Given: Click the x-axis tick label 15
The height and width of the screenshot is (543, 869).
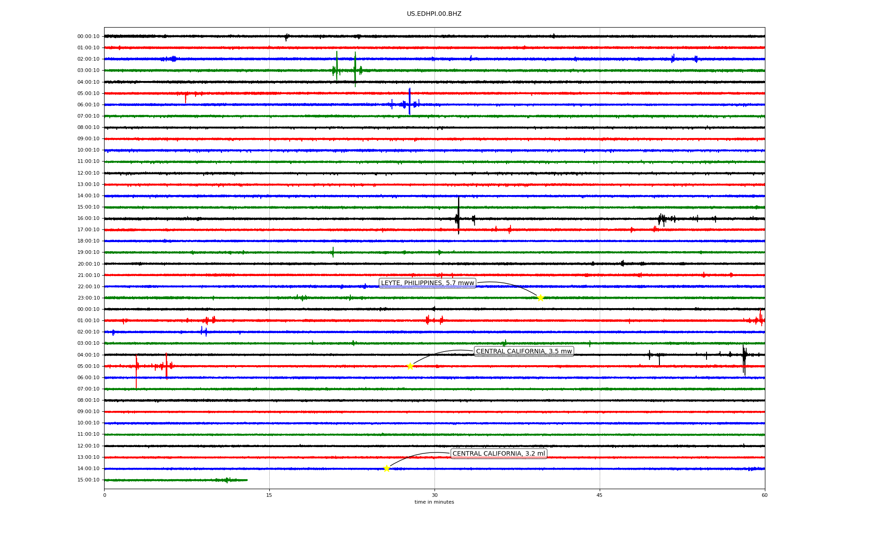Looking at the screenshot, I should pyautogui.click(x=269, y=495).
